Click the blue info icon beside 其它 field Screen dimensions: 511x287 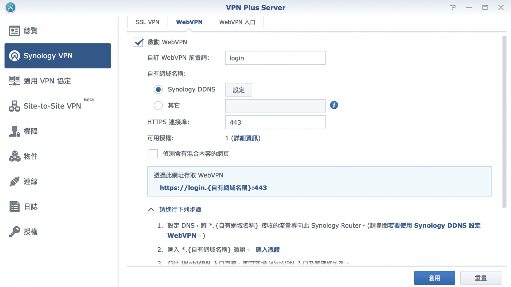click(334, 105)
